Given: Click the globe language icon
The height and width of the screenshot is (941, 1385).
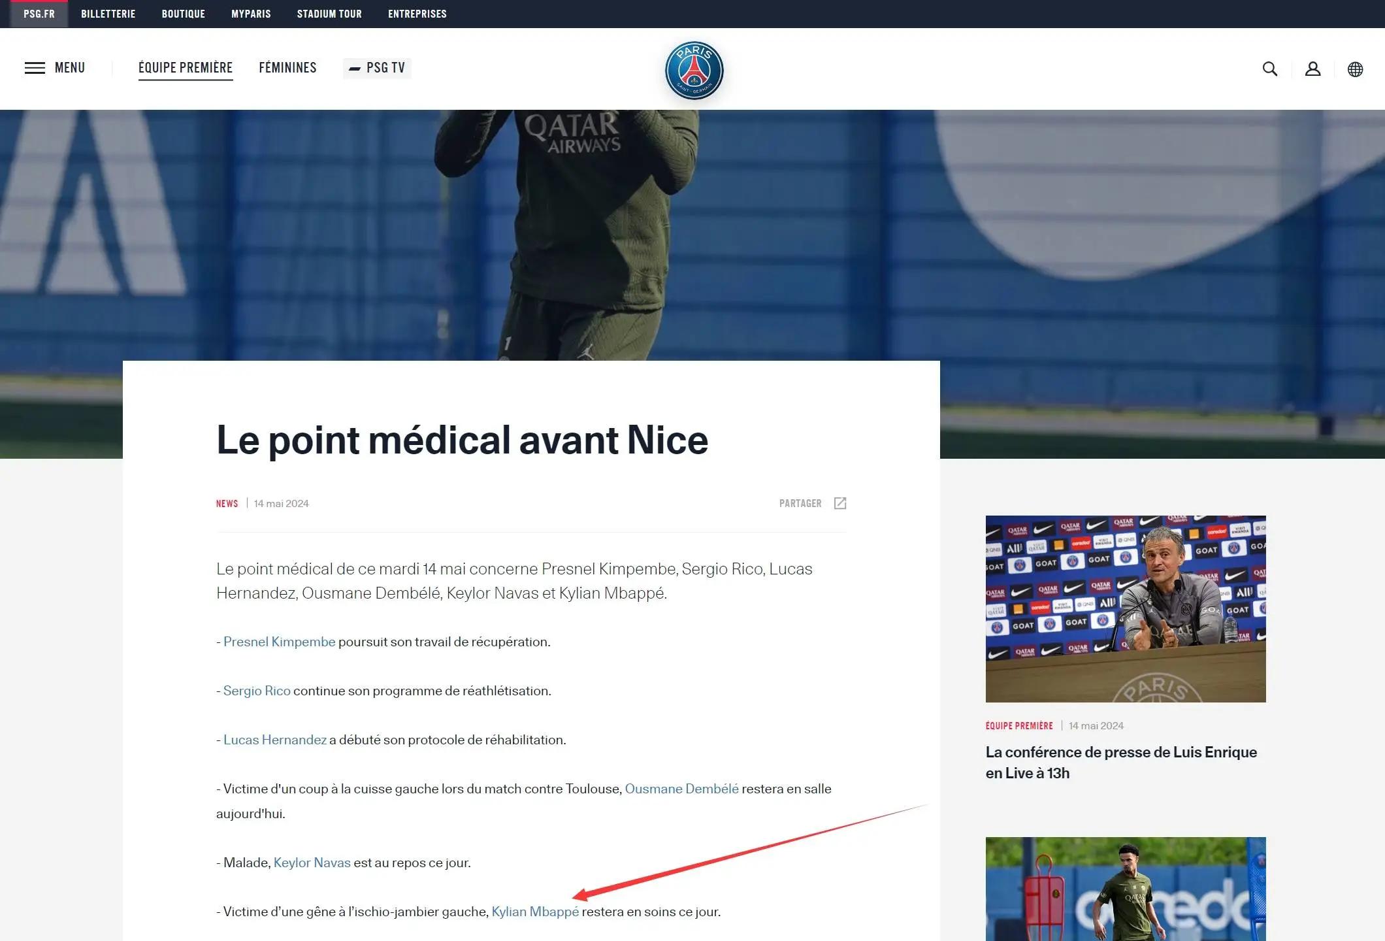Looking at the screenshot, I should coord(1355,69).
